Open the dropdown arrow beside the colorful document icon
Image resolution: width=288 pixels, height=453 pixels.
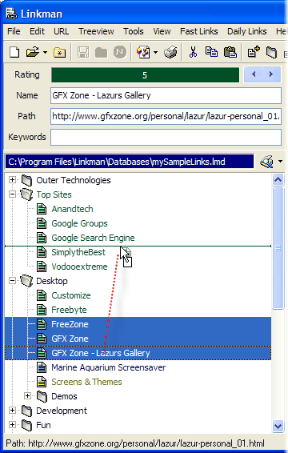click(x=156, y=53)
